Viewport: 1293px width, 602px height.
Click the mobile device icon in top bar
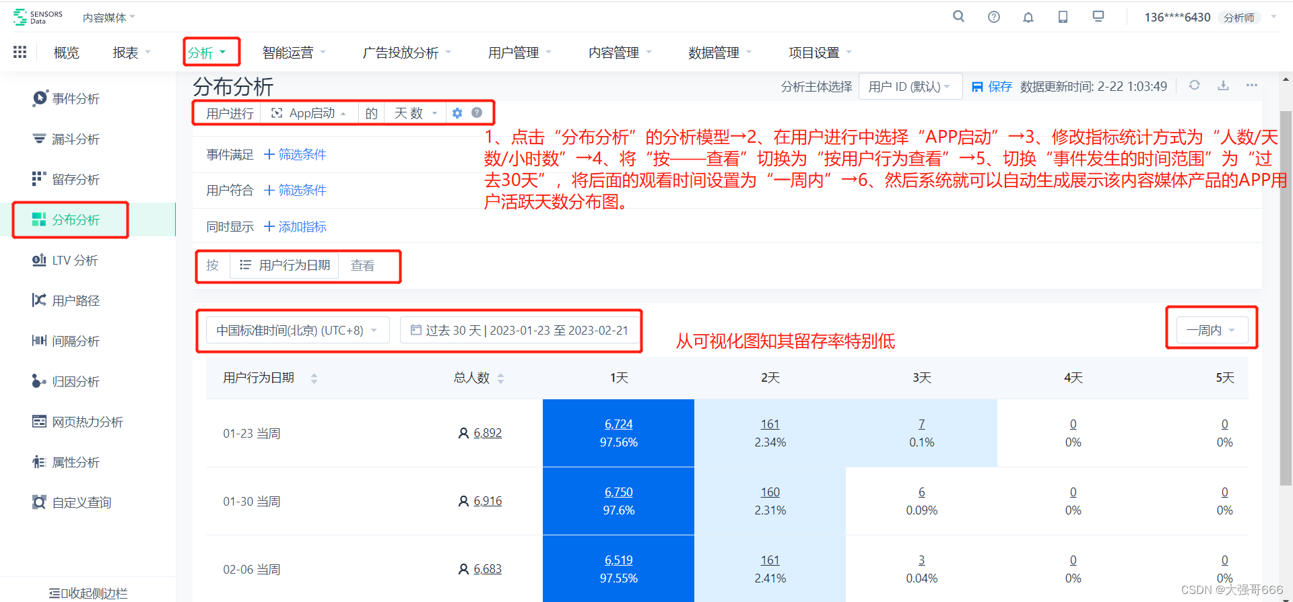point(1063,17)
